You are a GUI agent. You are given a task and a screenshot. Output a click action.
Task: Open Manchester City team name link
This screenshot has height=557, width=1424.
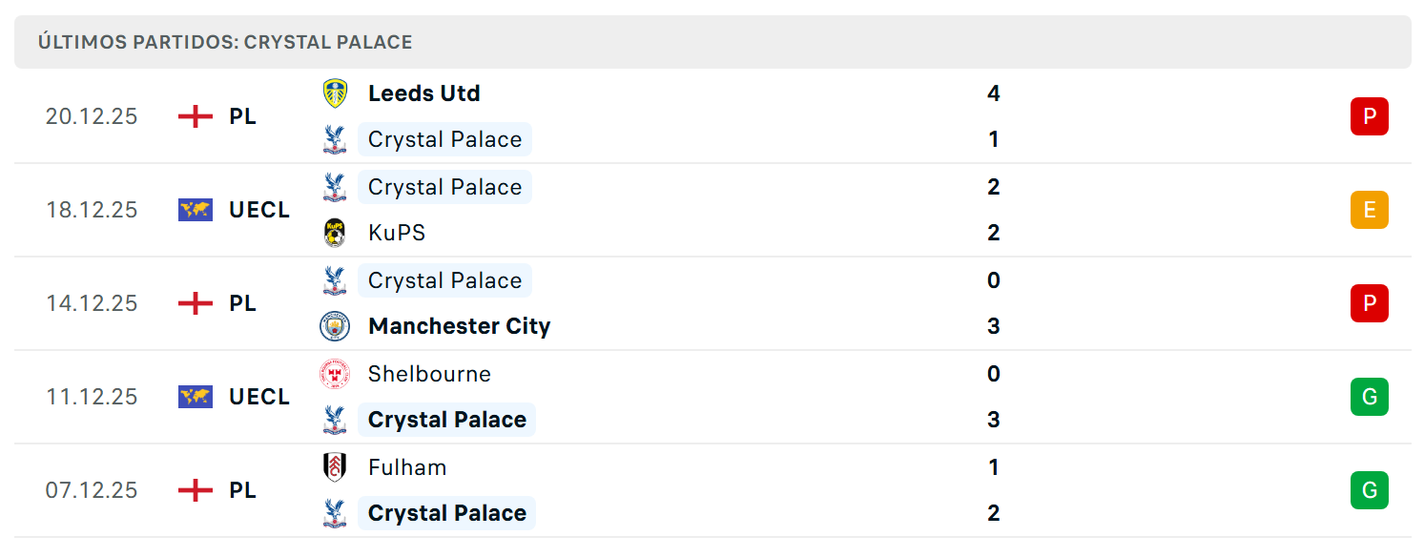point(460,326)
